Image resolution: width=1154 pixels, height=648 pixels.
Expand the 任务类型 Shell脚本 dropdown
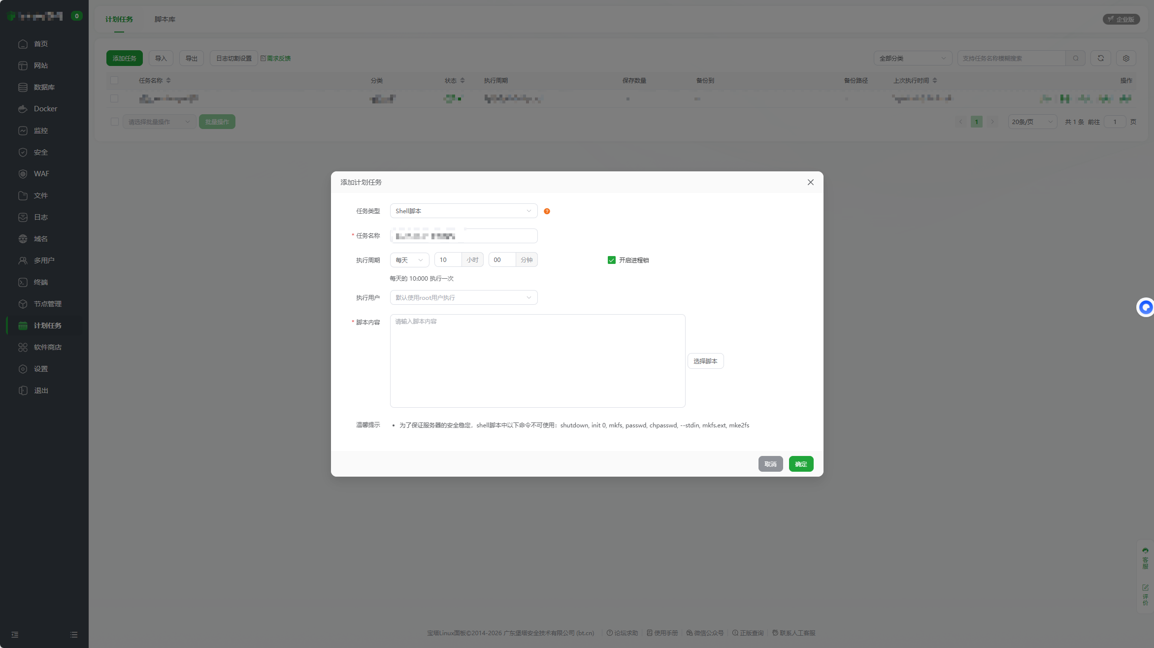click(x=463, y=211)
